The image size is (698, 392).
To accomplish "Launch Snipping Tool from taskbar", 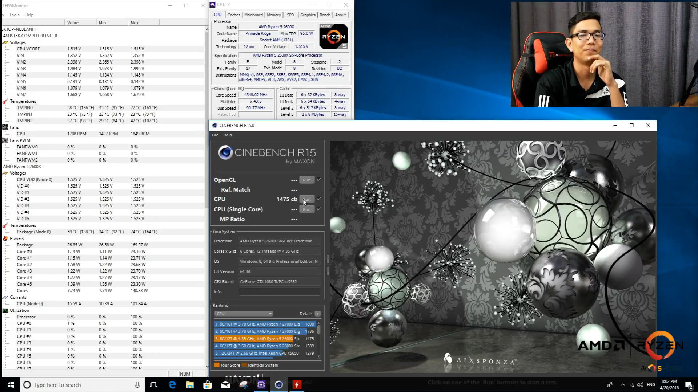I will coord(243,385).
